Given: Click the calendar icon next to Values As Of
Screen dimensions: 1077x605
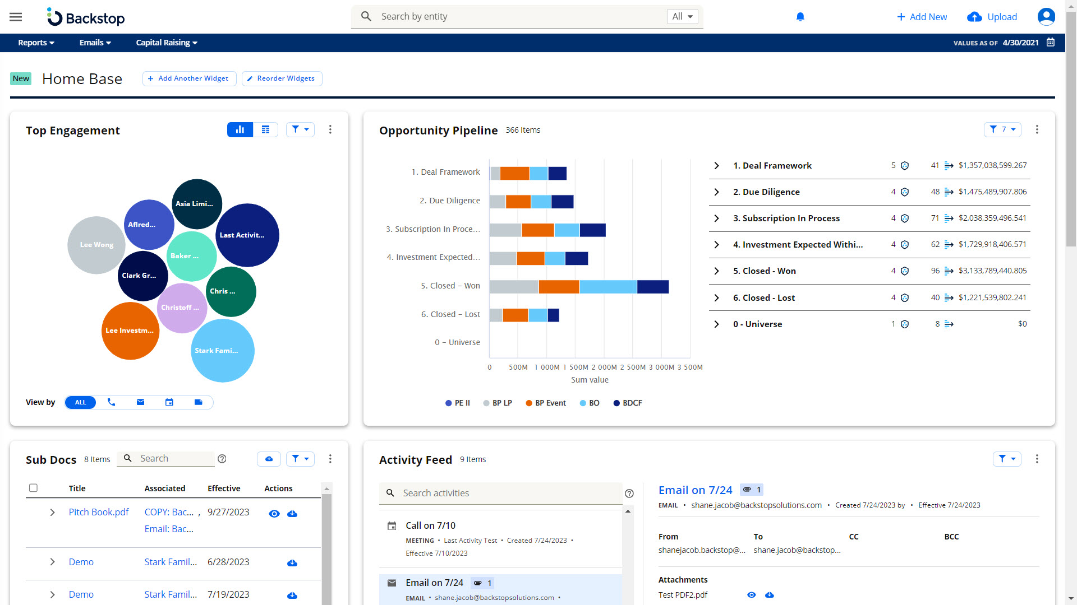Looking at the screenshot, I should tap(1051, 43).
